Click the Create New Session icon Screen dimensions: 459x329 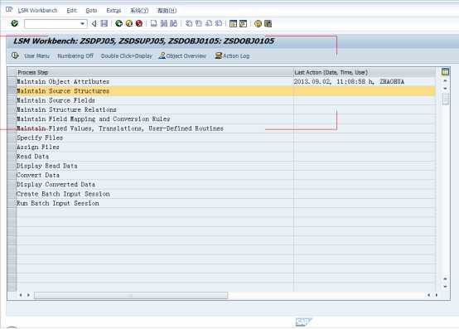point(233,23)
